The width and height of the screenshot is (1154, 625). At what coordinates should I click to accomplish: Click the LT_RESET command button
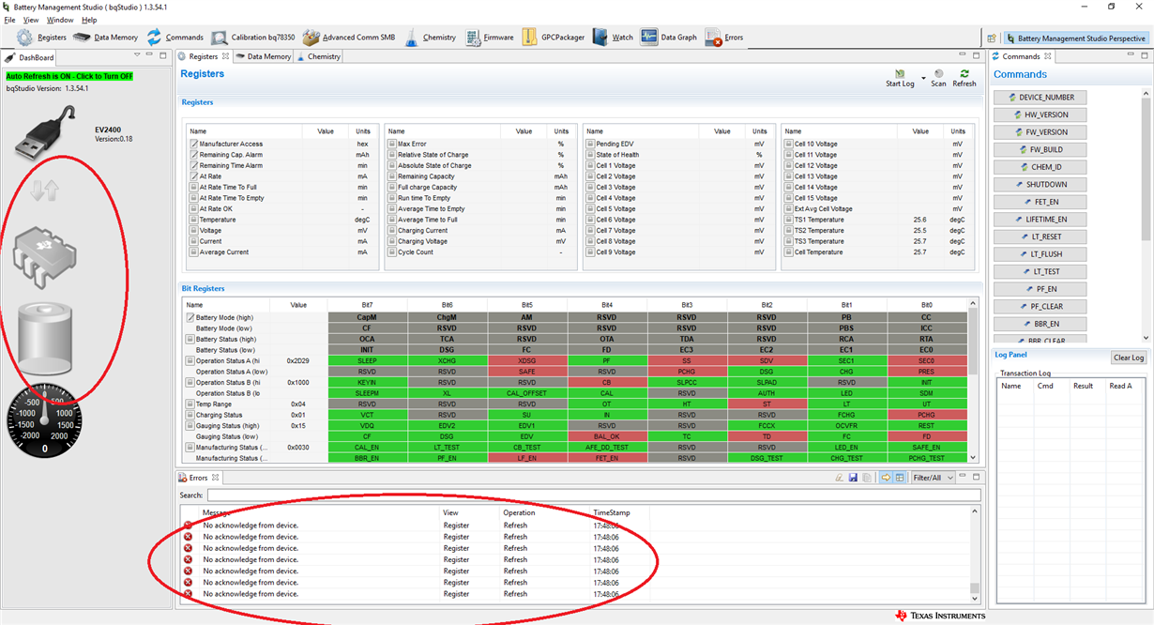tap(1040, 236)
